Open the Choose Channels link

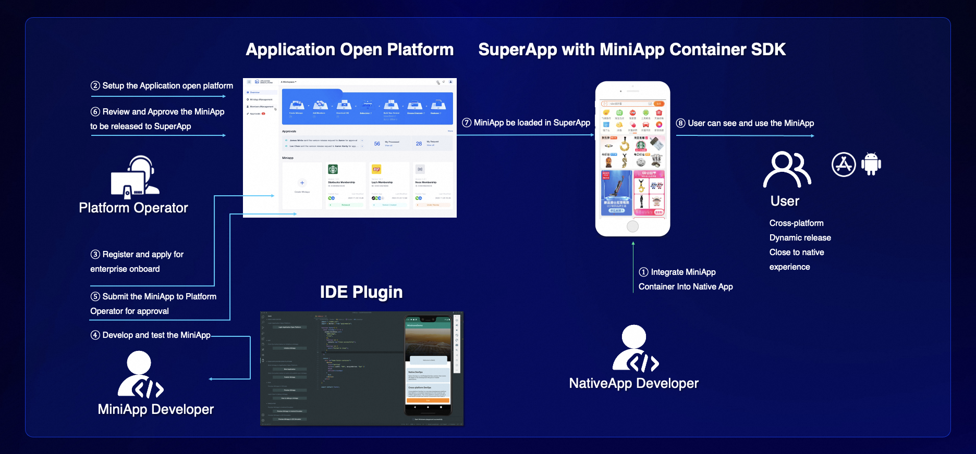[416, 113]
